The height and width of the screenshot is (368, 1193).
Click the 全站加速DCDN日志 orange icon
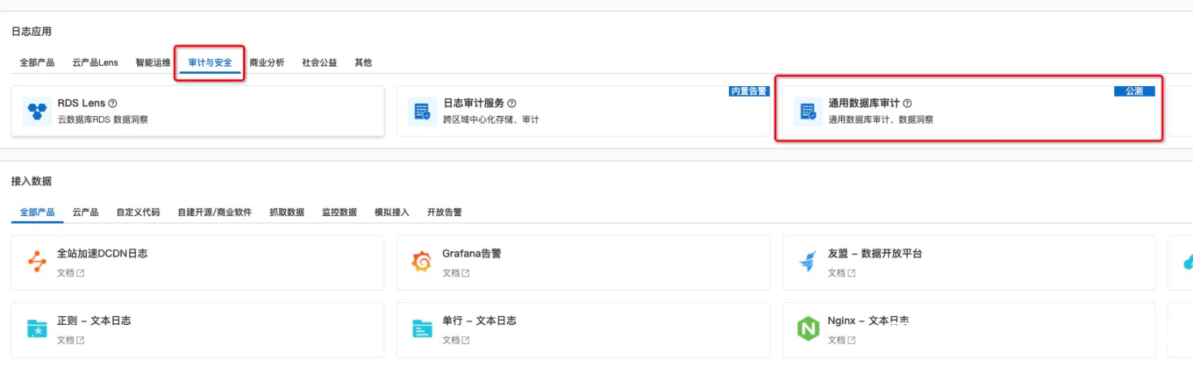click(37, 262)
